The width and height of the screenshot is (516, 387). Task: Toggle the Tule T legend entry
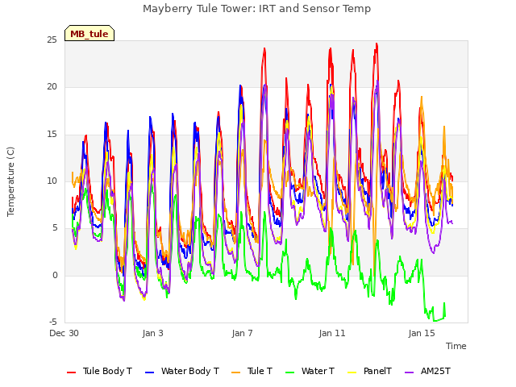252,371
